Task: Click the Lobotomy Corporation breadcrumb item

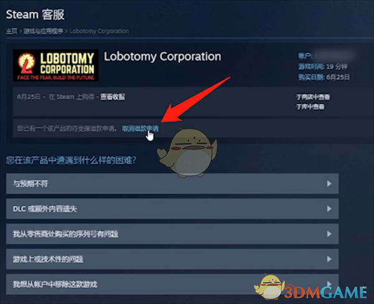Action: tap(99, 31)
